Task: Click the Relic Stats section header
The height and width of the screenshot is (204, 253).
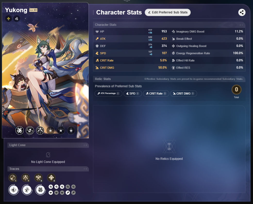Action: [x=103, y=79]
